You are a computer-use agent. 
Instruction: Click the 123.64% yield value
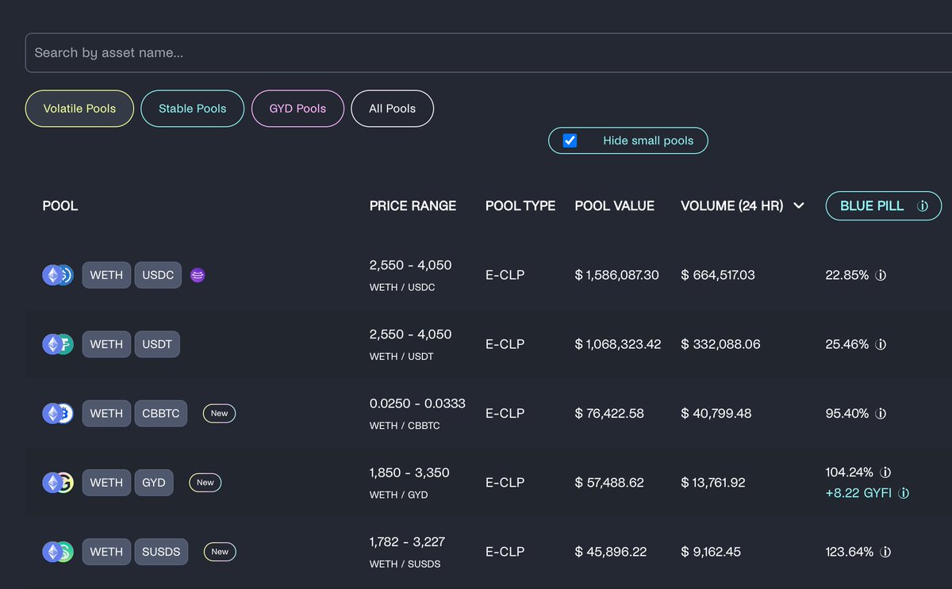coord(850,552)
